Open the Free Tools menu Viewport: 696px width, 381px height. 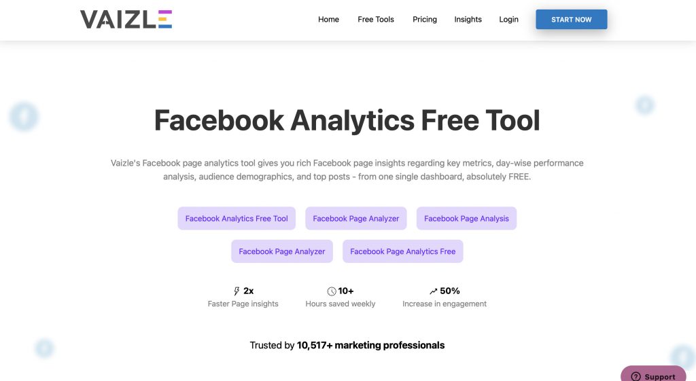tap(375, 20)
